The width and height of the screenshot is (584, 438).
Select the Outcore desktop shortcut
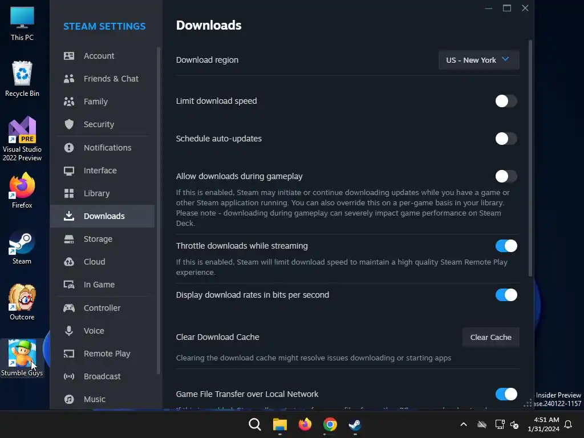coord(22,302)
